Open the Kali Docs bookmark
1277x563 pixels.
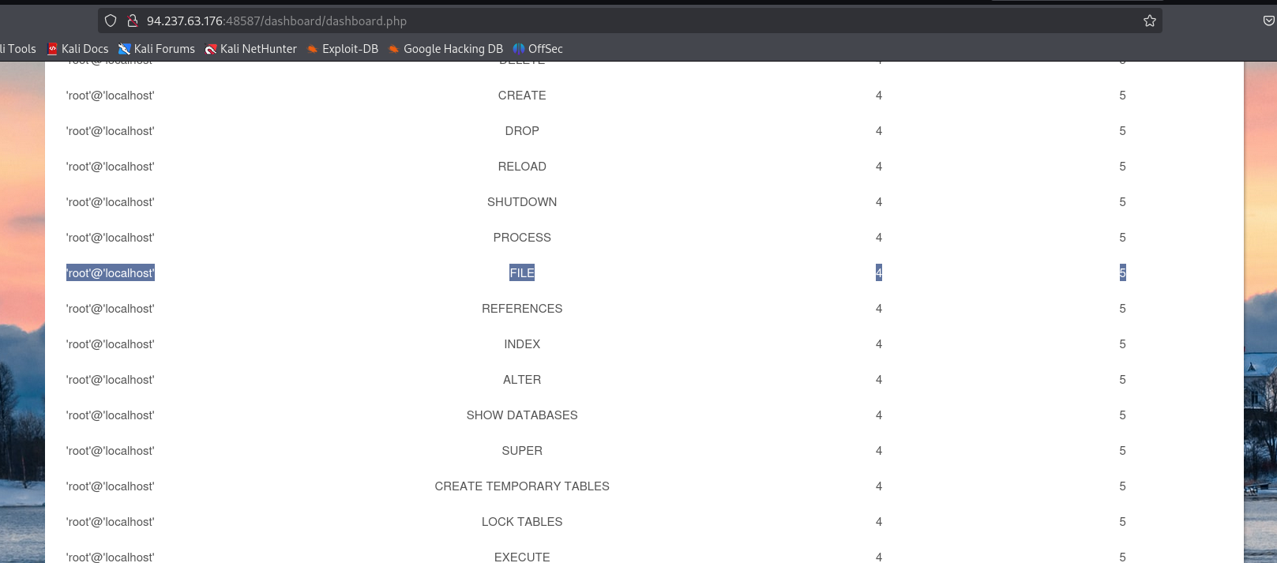(x=78, y=49)
